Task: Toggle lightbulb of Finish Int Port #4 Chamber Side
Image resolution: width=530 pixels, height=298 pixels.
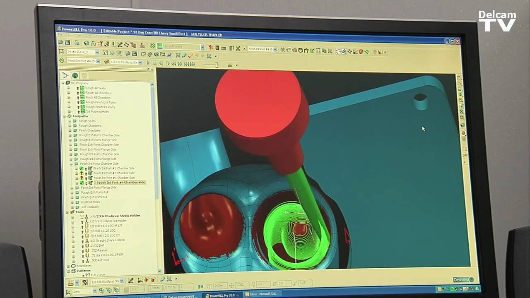Action: pyautogui.click(x=86, y=183)
